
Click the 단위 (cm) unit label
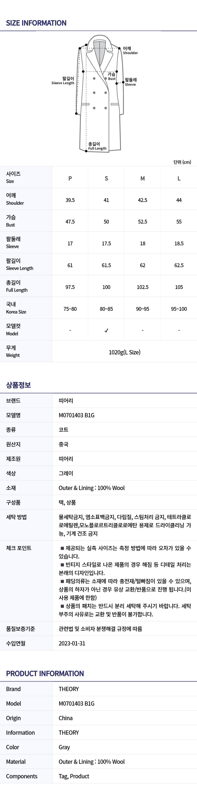(182, 162)
